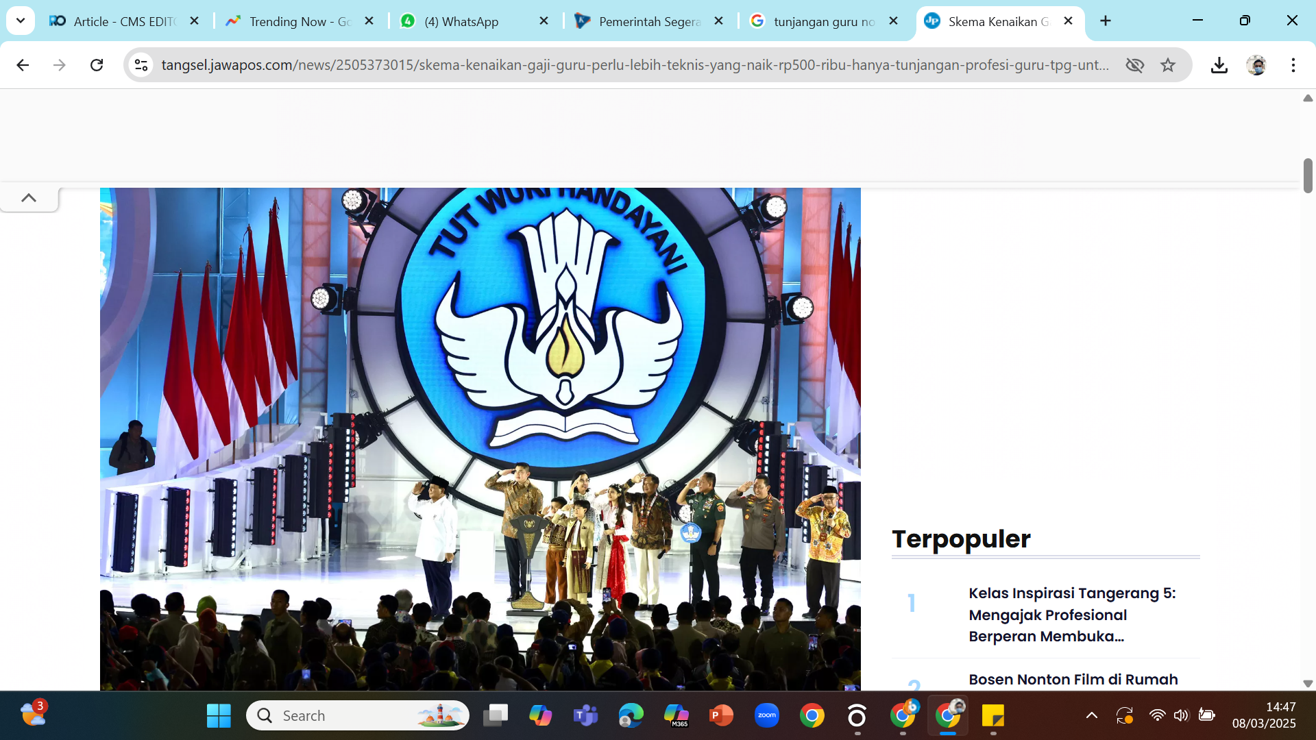The width and height of the screenshot is (1316, 740).
Task: Click the page scrollbar thumb
Action: [x=1308, y=175]
